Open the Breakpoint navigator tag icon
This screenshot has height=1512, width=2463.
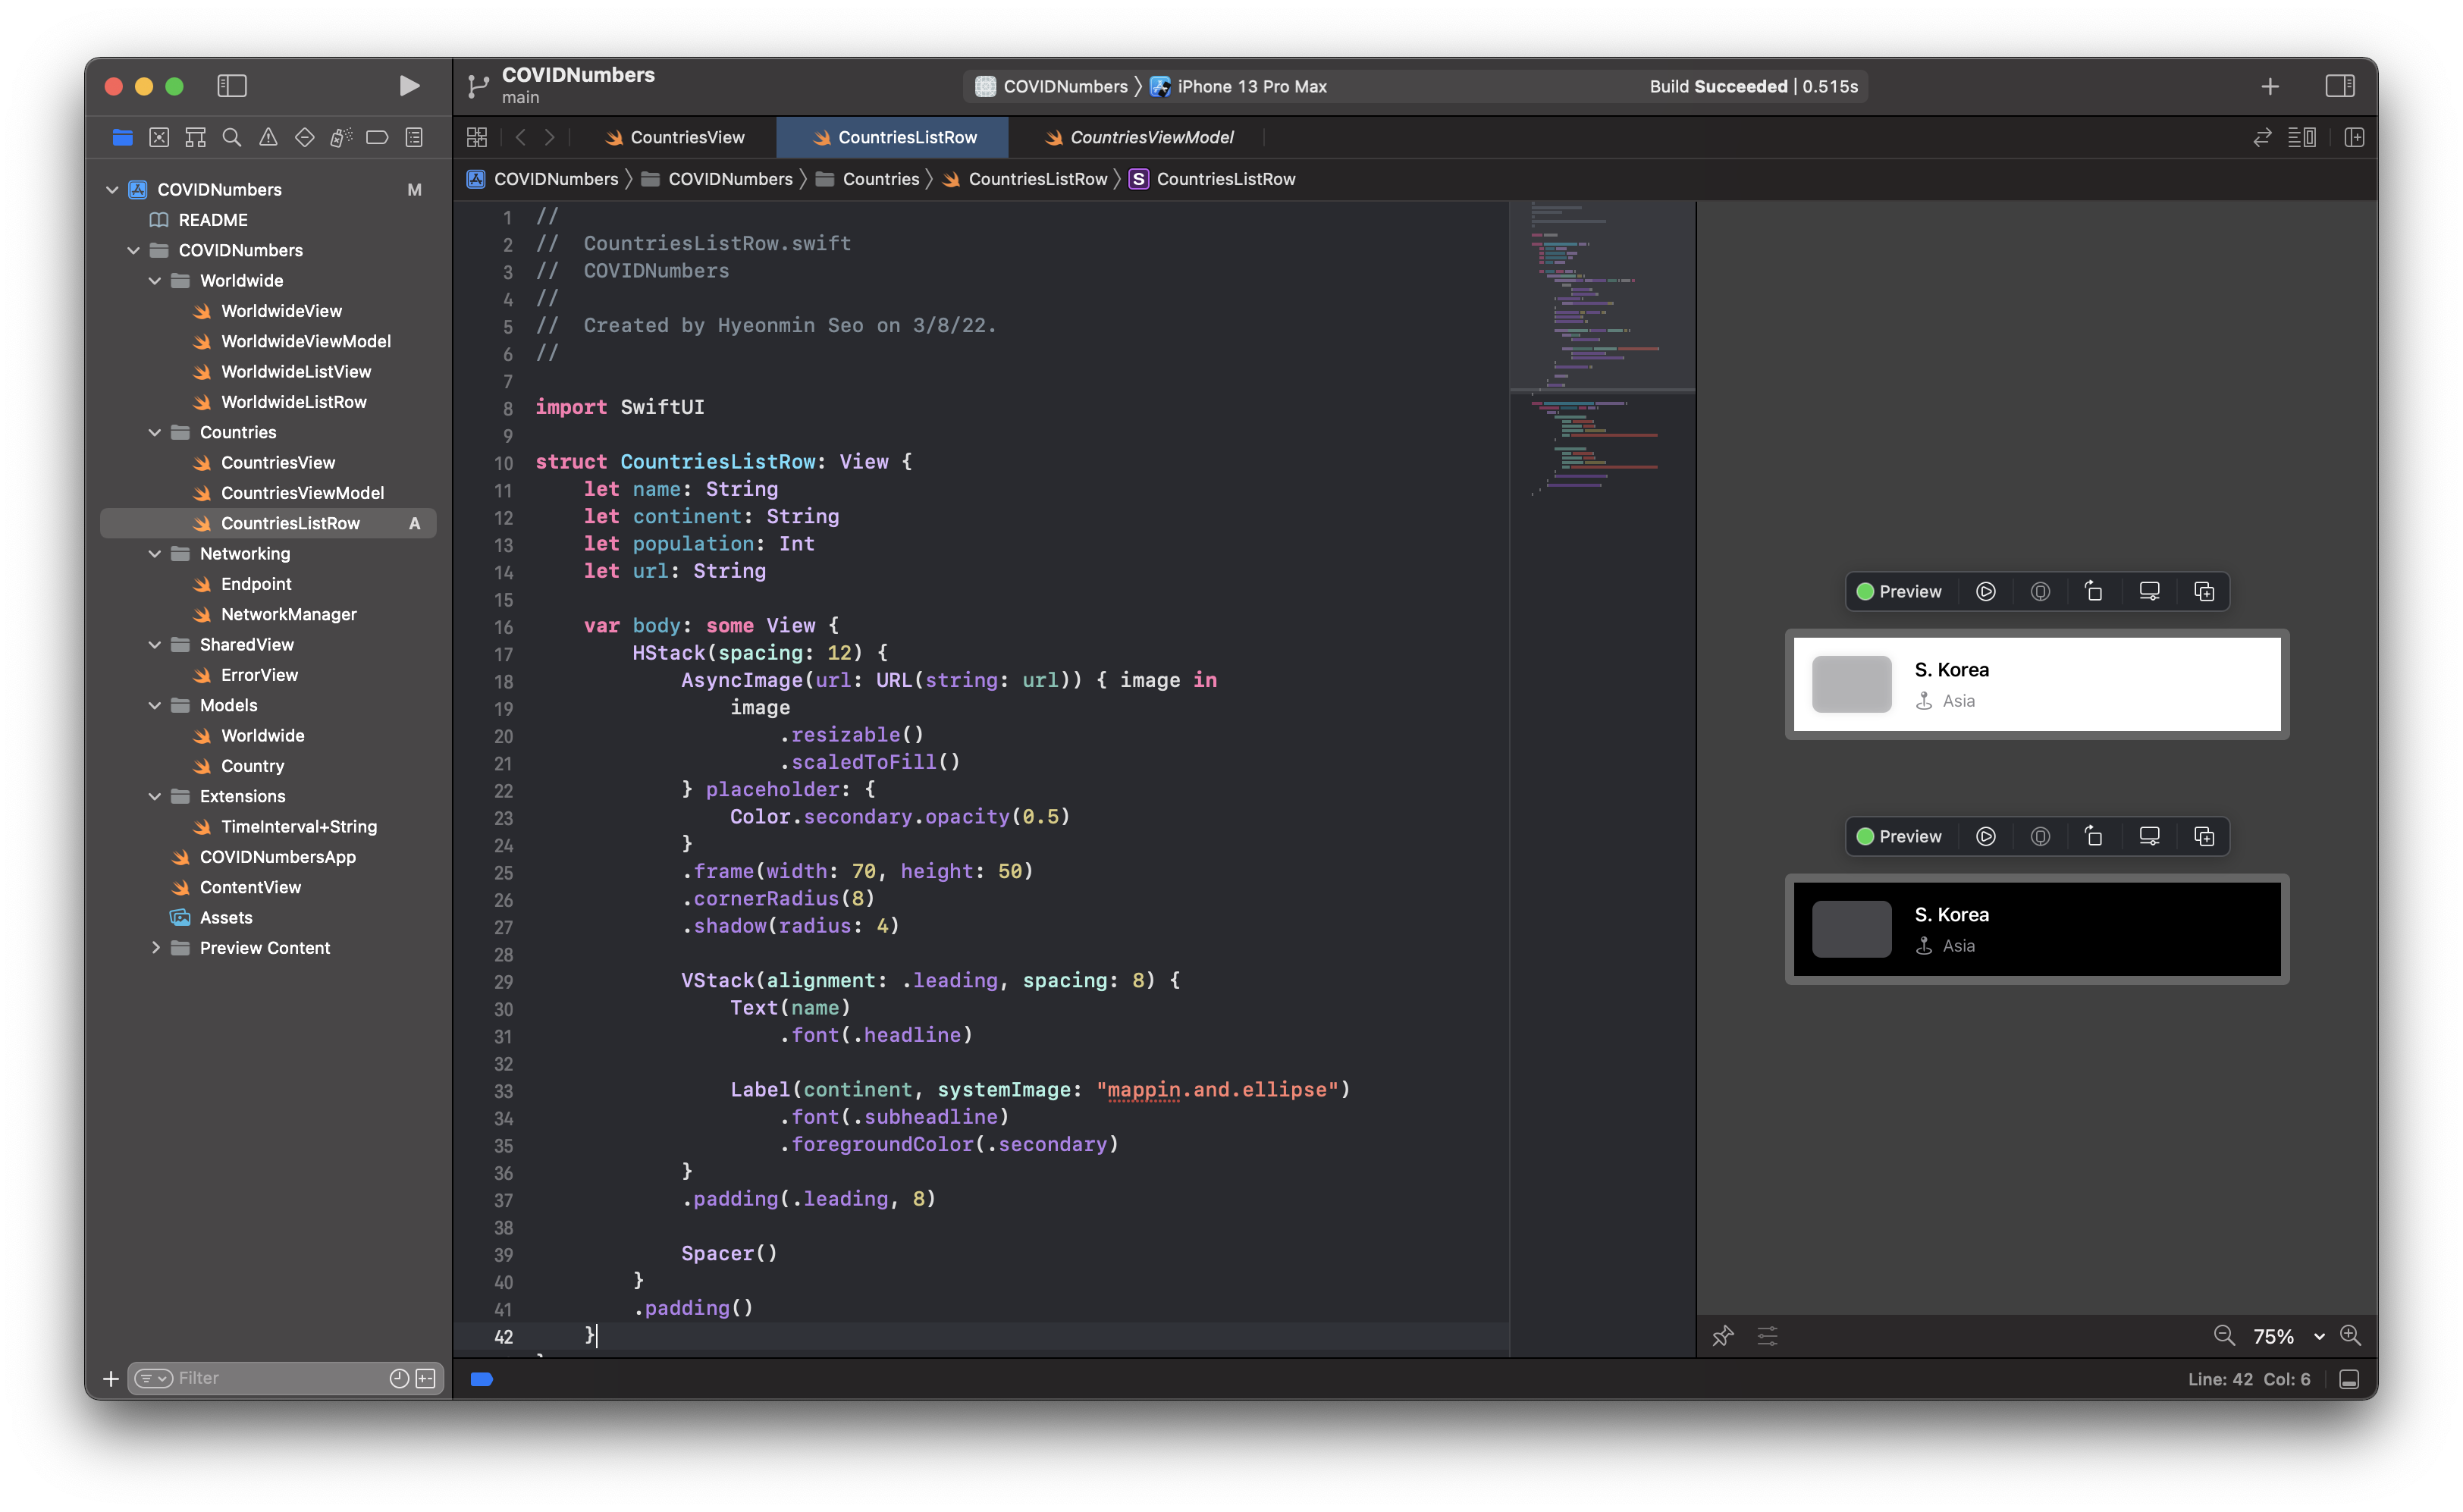pos(377,137)
